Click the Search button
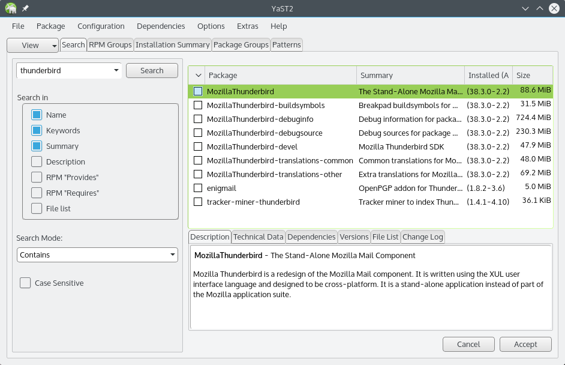Viewport: 565px width, 365px height. point(152,71)
